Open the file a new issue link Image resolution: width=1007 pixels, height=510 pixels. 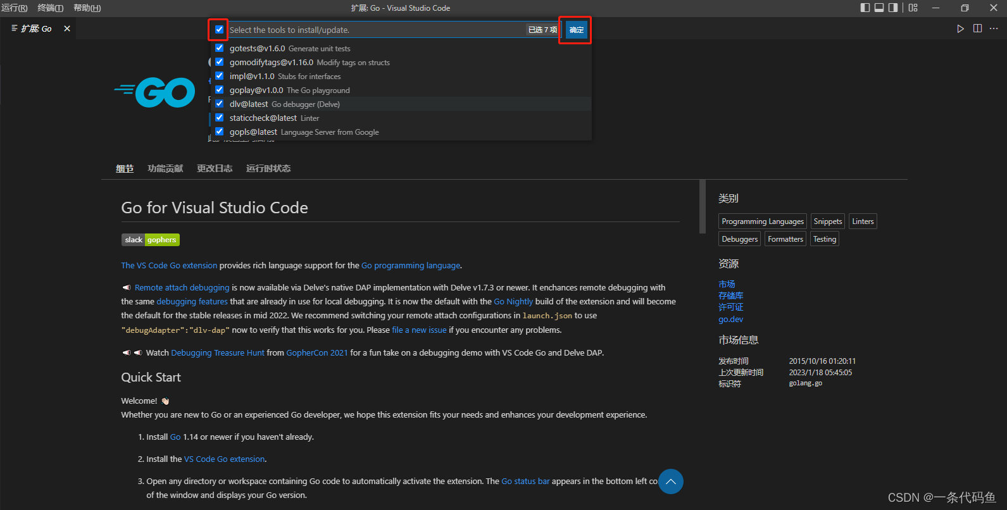[x=419, y=330]
